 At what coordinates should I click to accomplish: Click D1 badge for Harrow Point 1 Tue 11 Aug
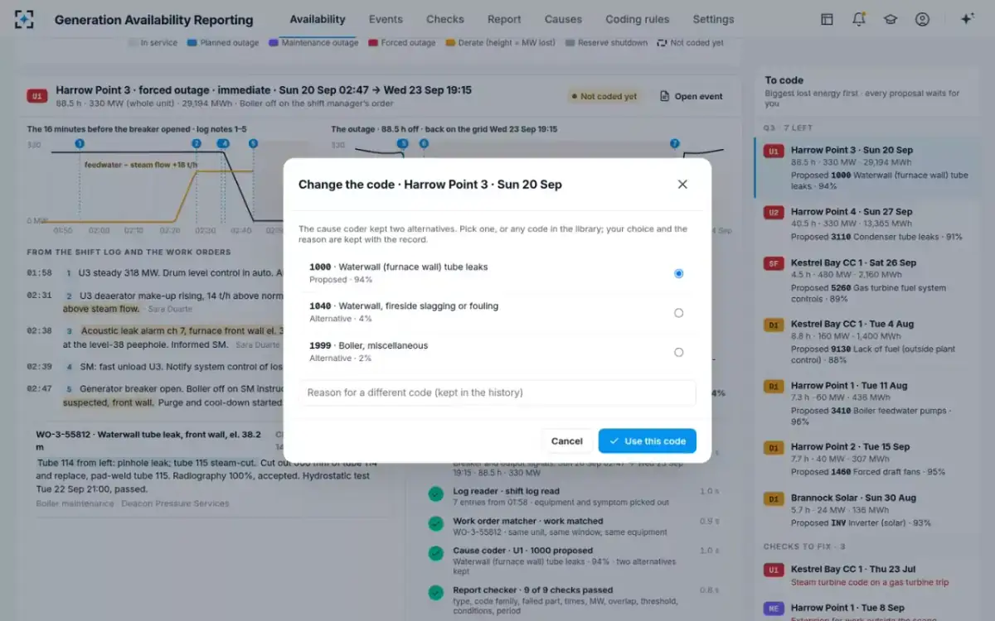click(774, 386)
